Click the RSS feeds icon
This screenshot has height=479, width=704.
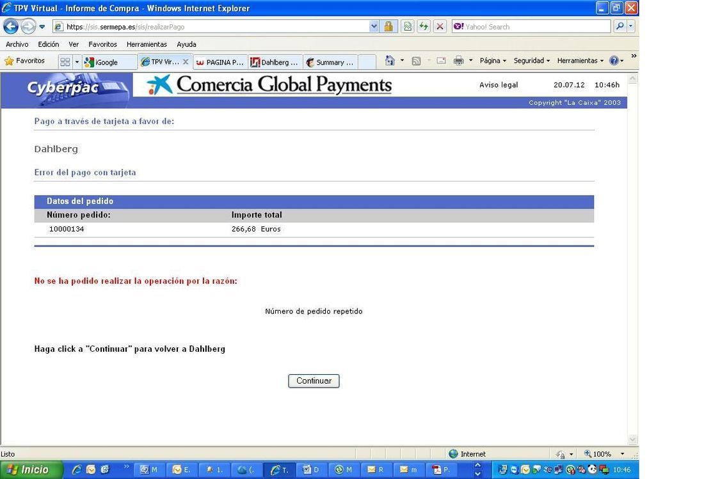[416, 61]
